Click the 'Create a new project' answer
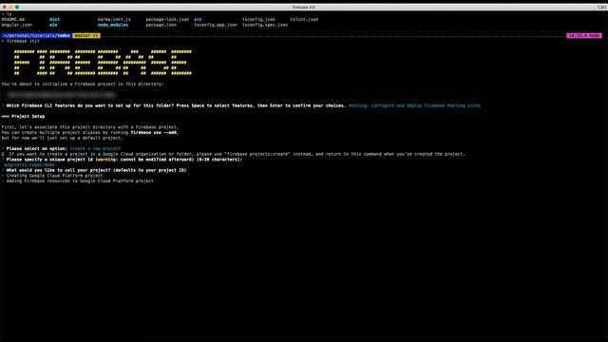608x342 pixels. coord(95,148)
